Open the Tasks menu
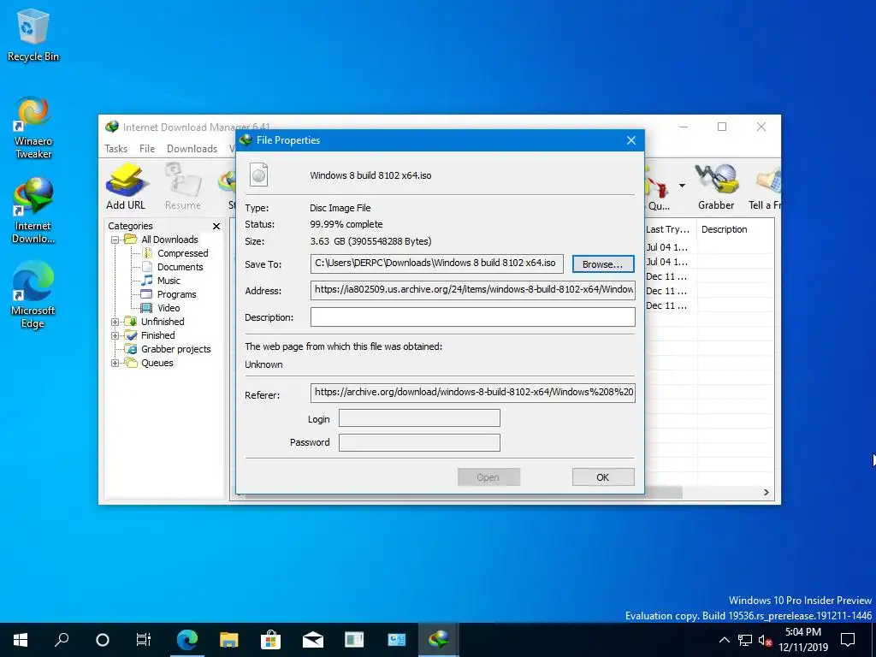876x657 pixels. (115, 149)
